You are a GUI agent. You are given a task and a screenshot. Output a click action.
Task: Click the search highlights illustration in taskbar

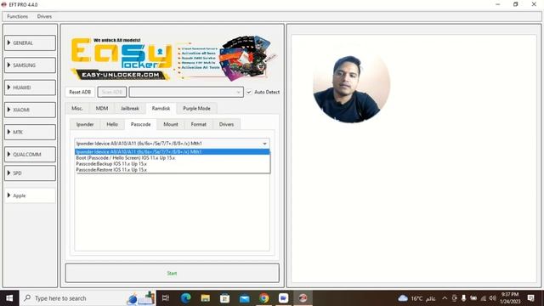(x=141, y=298)
